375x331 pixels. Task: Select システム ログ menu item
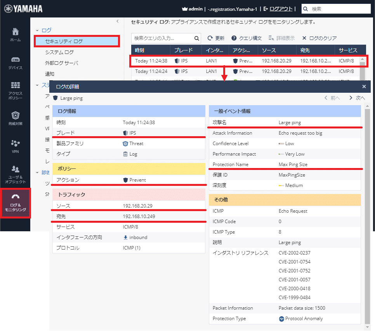[59, 52]
